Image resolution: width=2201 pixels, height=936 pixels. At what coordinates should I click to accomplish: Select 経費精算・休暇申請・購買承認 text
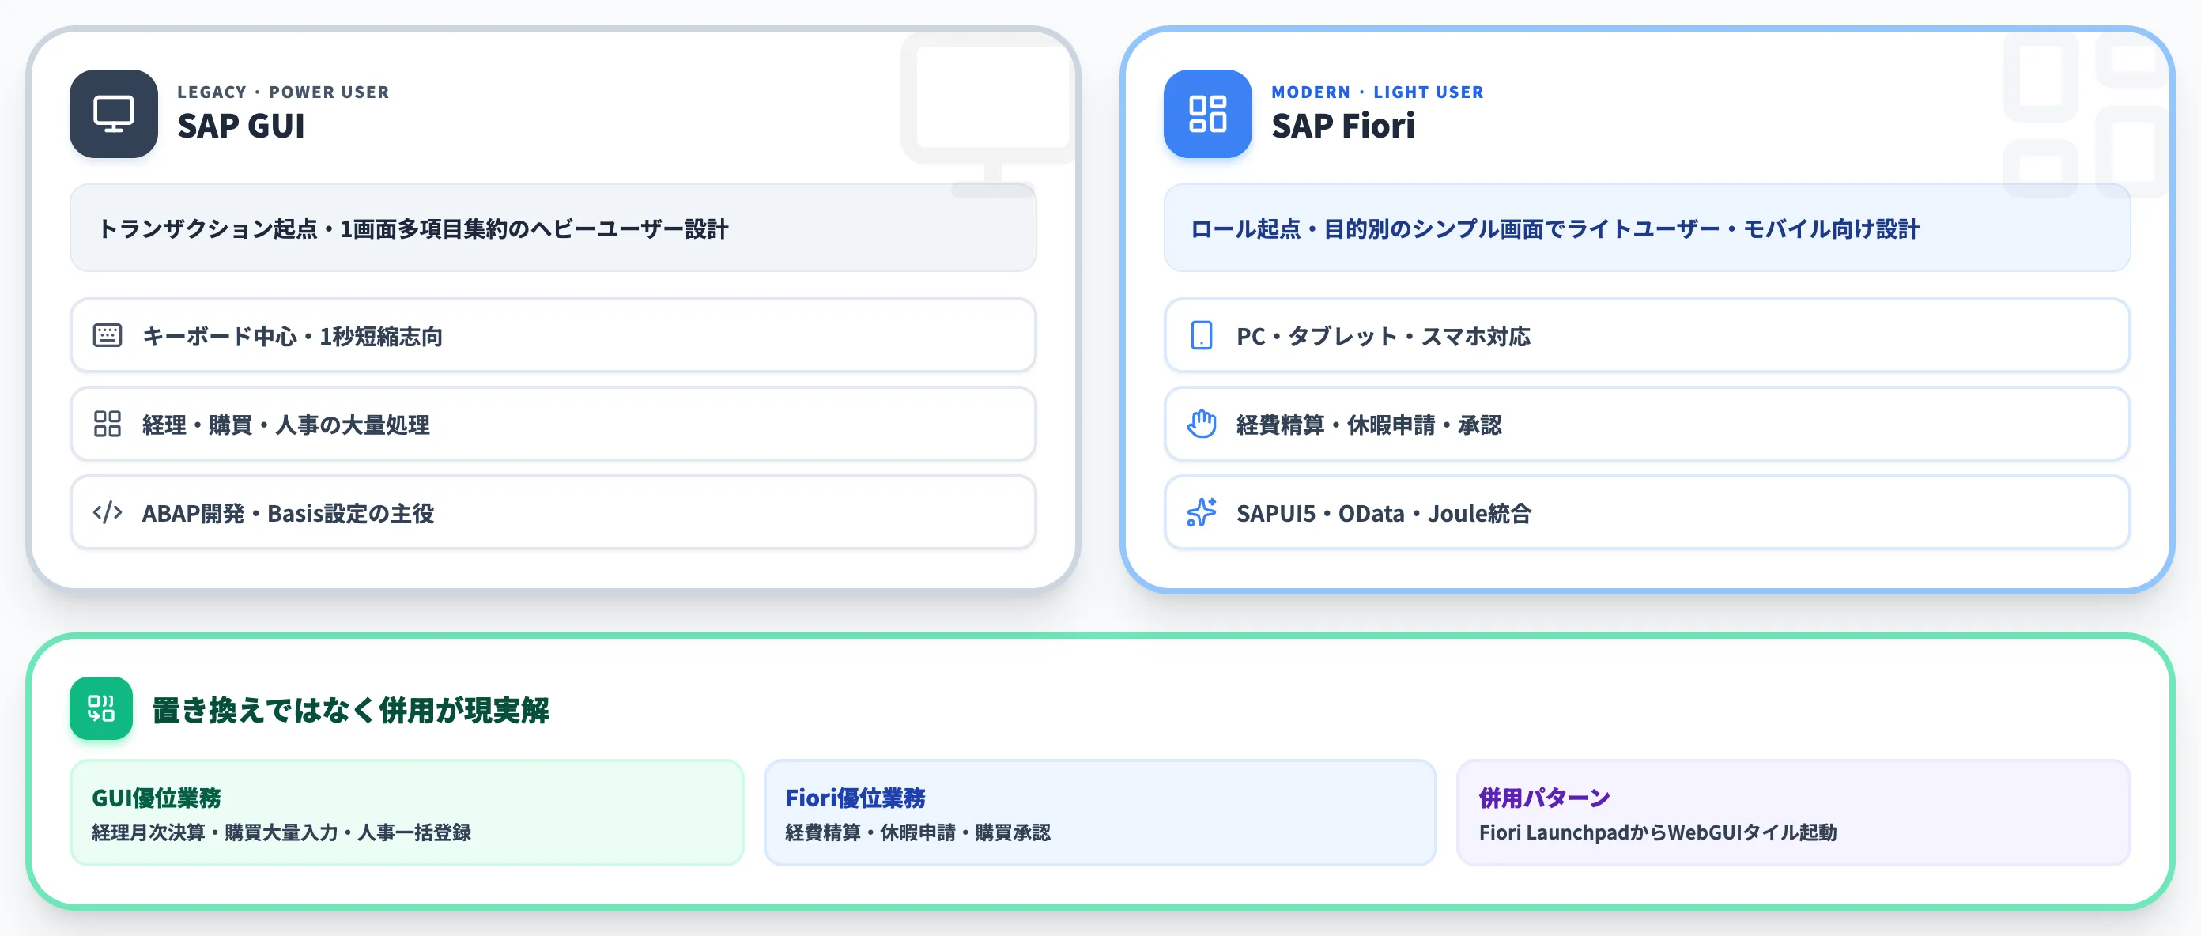[x=918, y=832]
